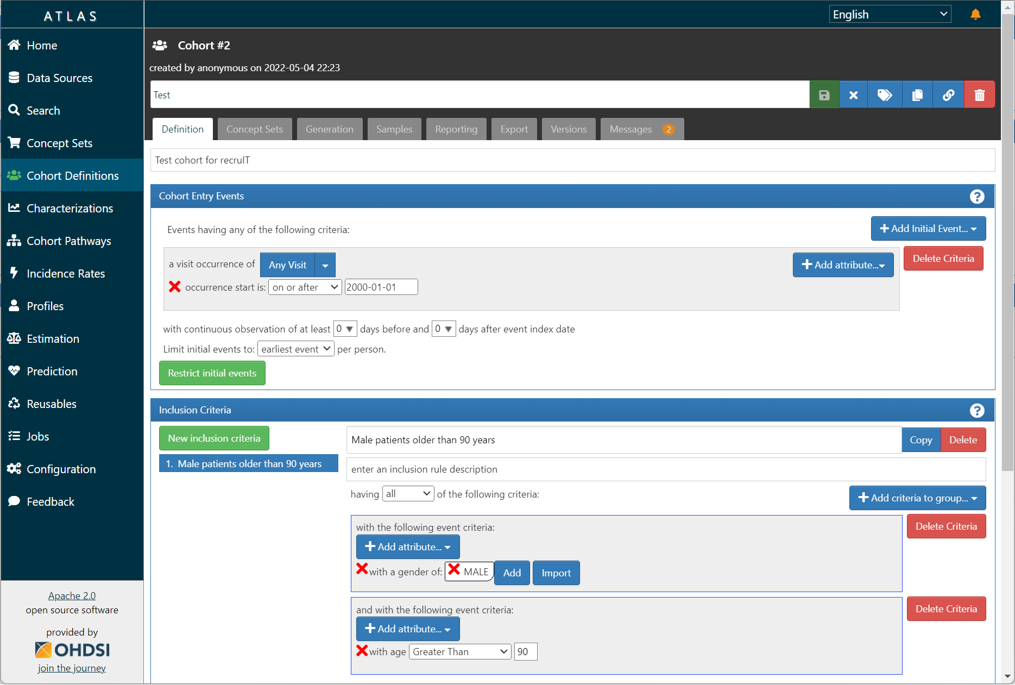The height and width of the screenshot is (685, 1015).
Task: Copy the cohort using the duplicate icon
Action: click(x=917, y=95)
